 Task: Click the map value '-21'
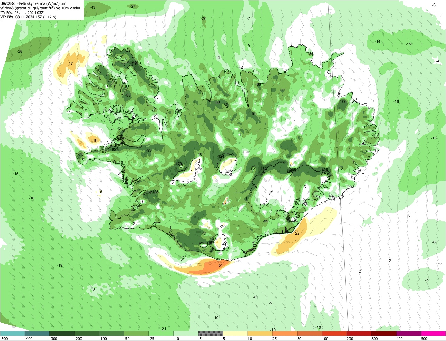pyautogui.click(x=163, y=329)
